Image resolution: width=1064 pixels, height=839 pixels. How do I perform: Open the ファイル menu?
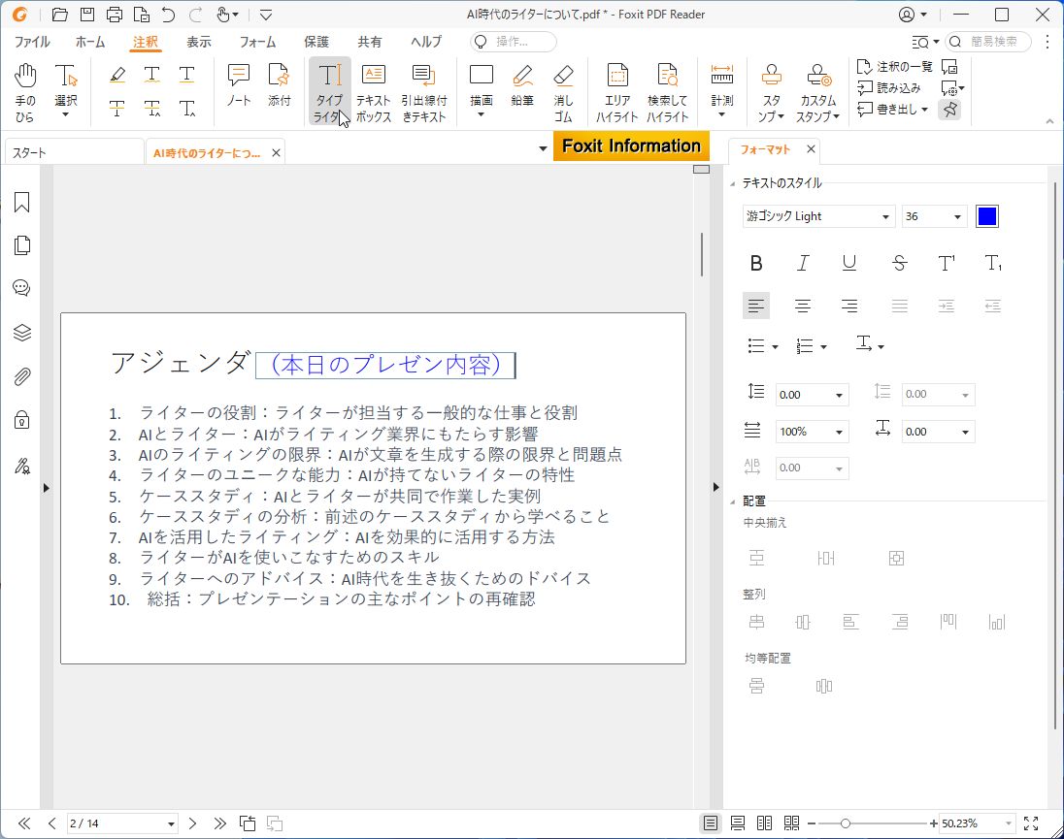point(32,42)
